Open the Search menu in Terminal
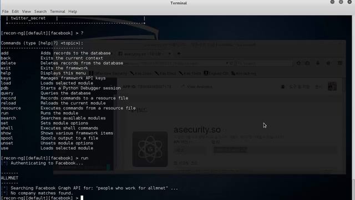 pyautogui.click(x=40, y=11)
